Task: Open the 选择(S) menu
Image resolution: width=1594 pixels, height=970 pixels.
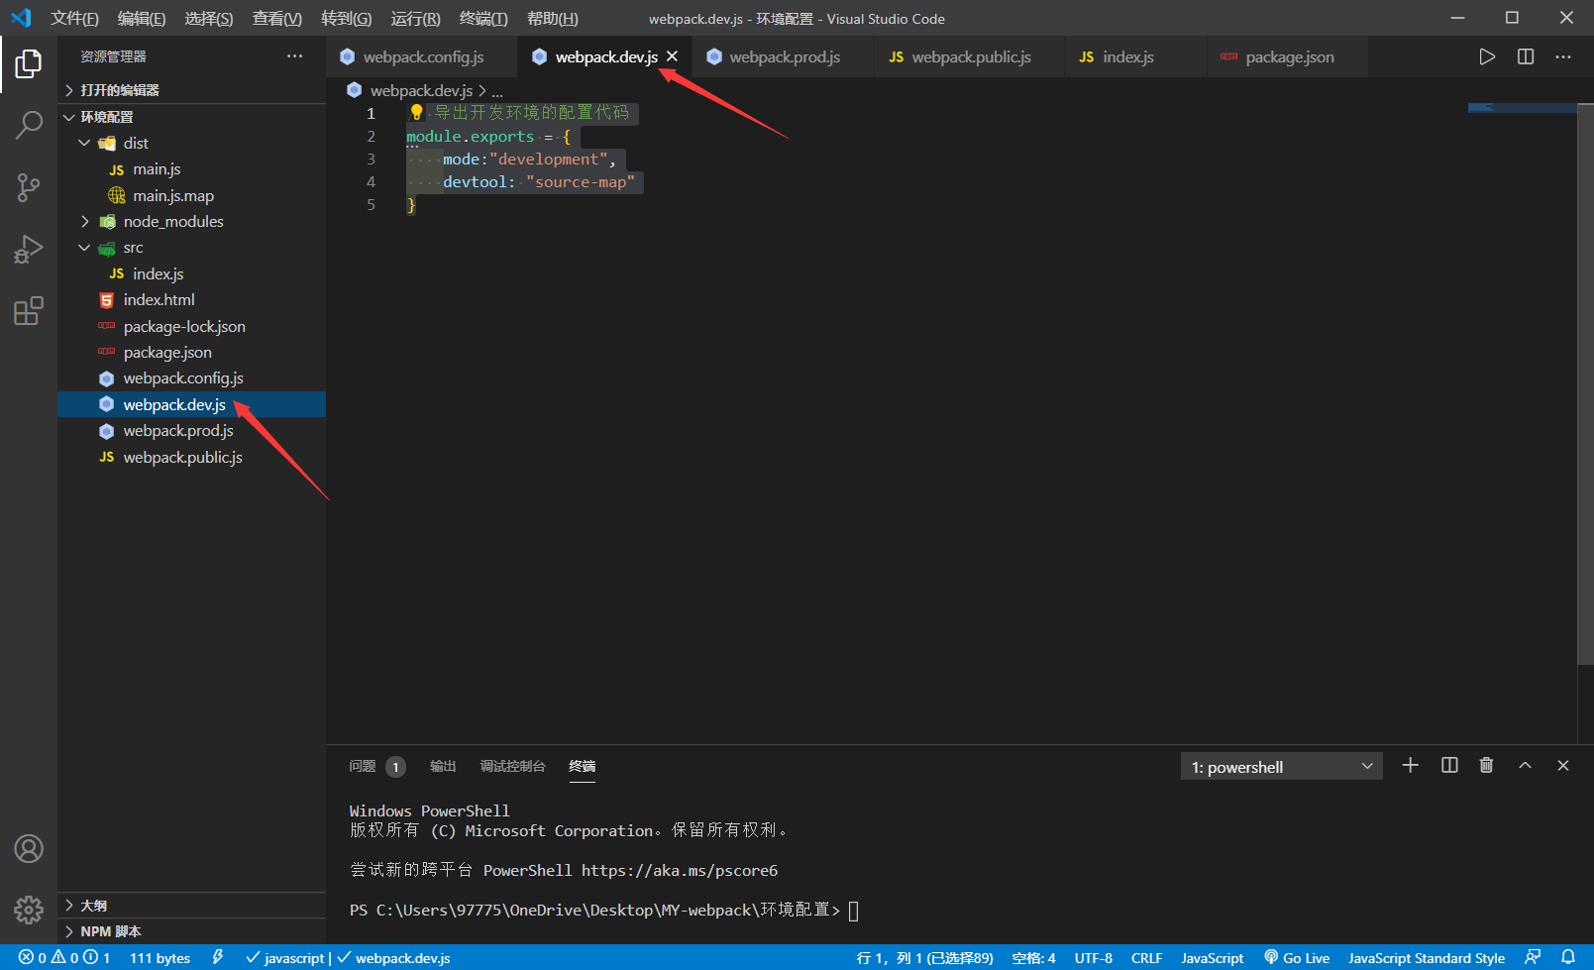Action: tap(209, 18)
